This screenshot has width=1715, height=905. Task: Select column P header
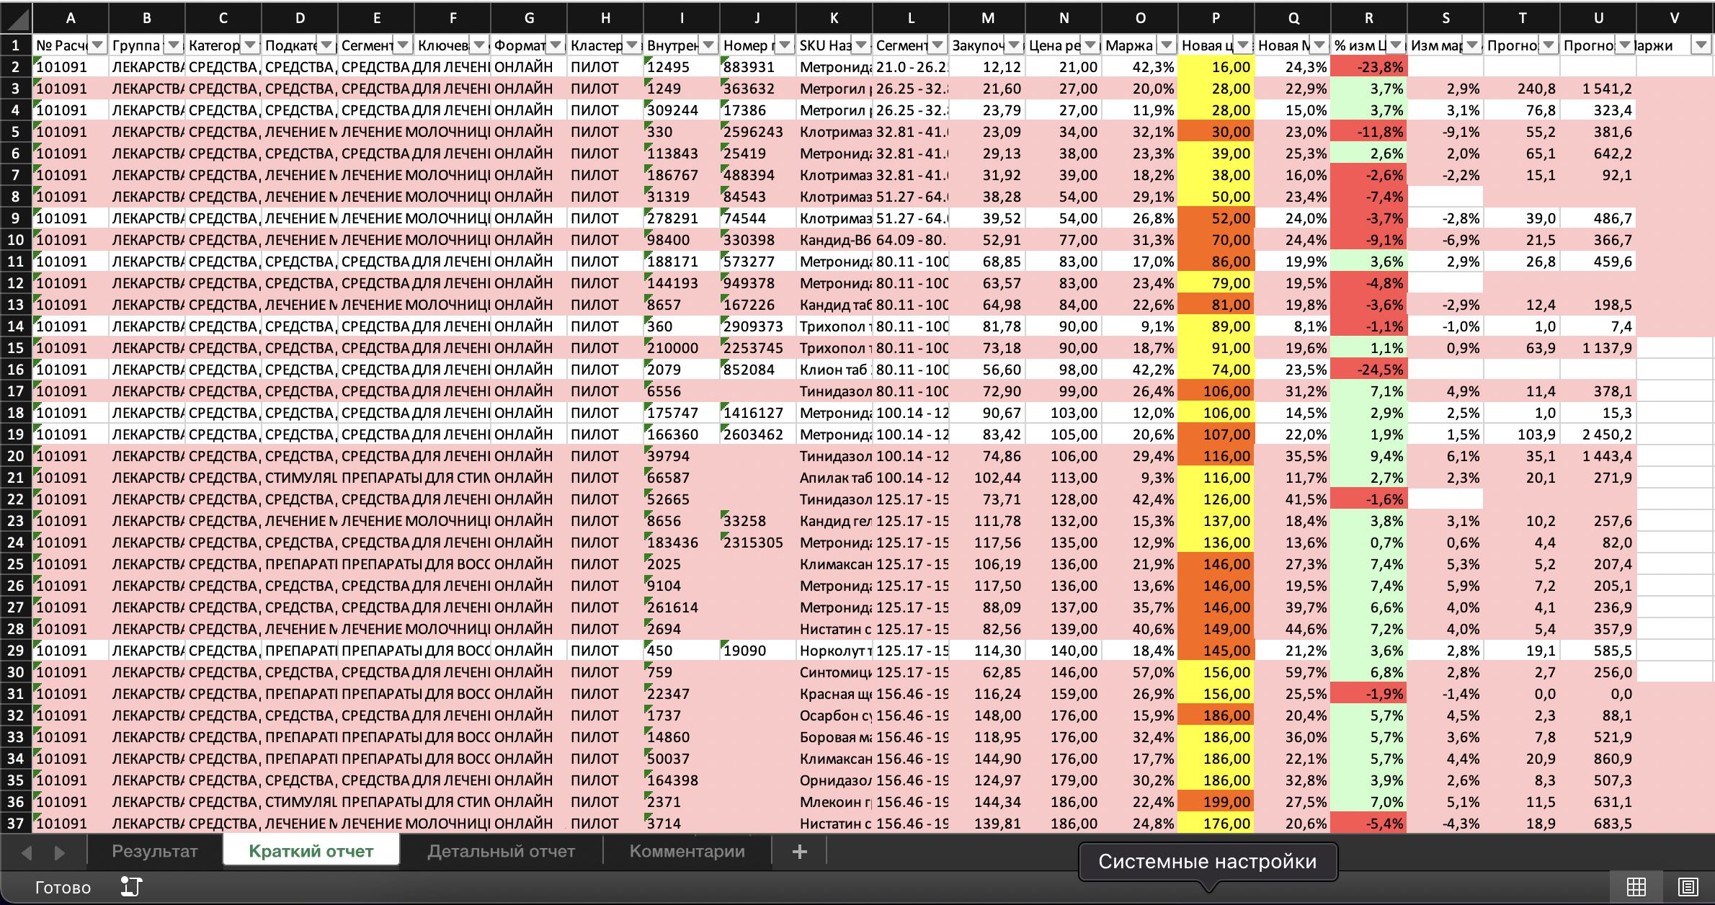(x=1216, y=17)
